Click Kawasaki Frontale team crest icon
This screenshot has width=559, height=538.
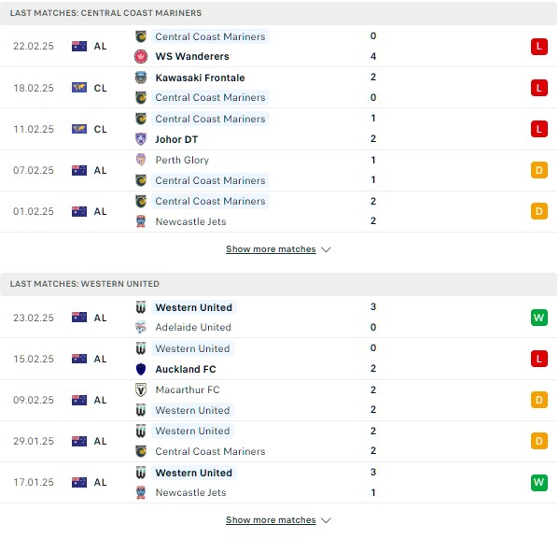coord(141,78)
